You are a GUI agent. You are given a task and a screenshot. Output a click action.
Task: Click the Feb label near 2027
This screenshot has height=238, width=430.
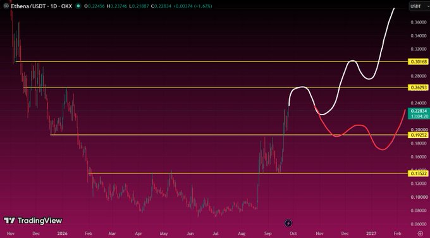pyautogui.click(x=397, y=234)
